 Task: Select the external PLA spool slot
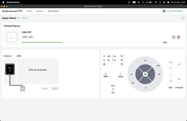click(x=10, y=69)
